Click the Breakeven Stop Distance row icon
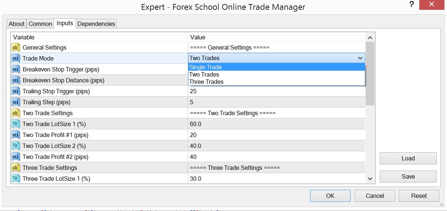The width and height of the screenshot is (447, 211). click(x=16, y=80)
